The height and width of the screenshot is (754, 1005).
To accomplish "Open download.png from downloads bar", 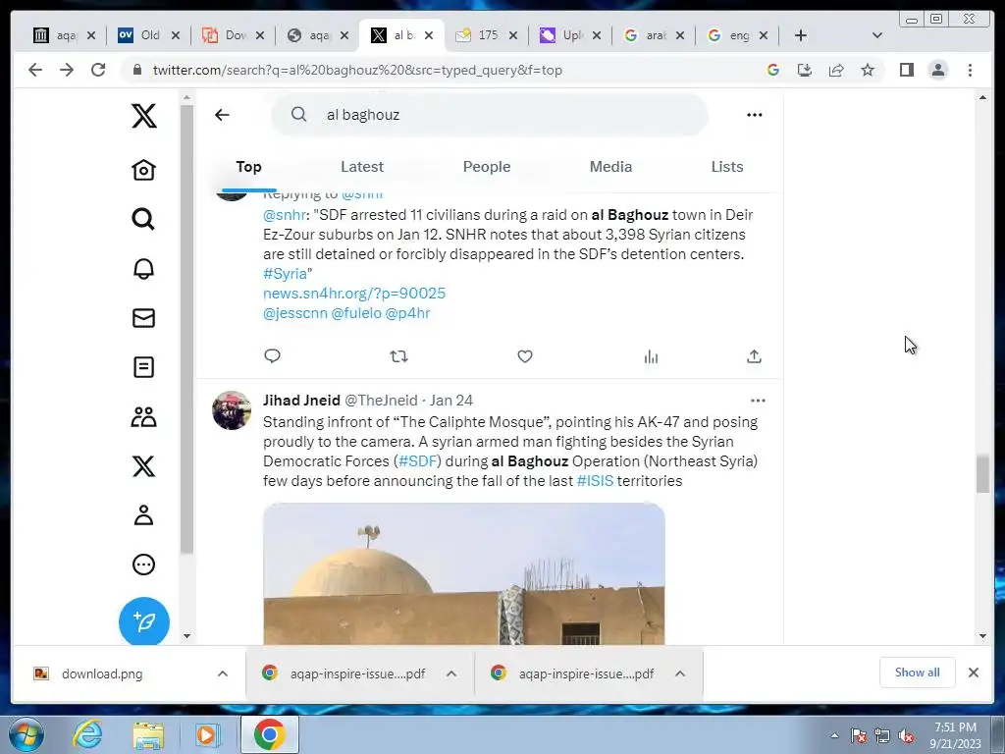I will coord(102,673).
